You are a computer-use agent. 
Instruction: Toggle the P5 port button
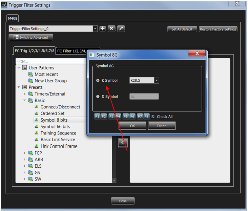click(x=126, y=117)
